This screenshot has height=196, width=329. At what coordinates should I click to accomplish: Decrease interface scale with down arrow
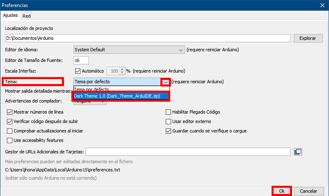coord(122,73)
